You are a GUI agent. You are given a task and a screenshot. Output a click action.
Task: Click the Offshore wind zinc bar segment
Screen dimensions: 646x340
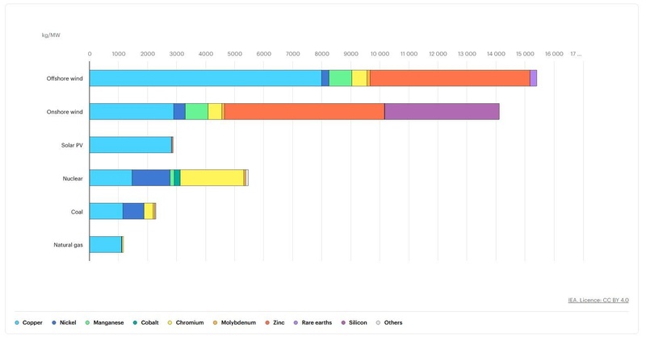click(x=450, y=78)
